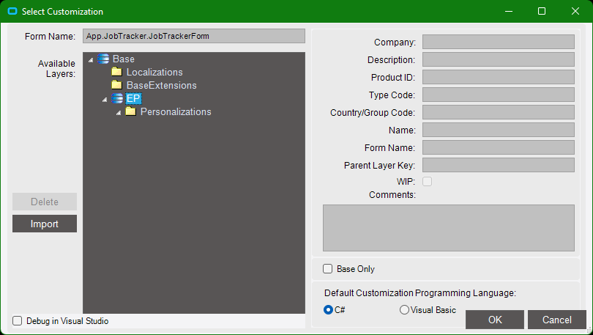
Task: Minimize the Select Customization dialog
Action: (x=509, y=11)
